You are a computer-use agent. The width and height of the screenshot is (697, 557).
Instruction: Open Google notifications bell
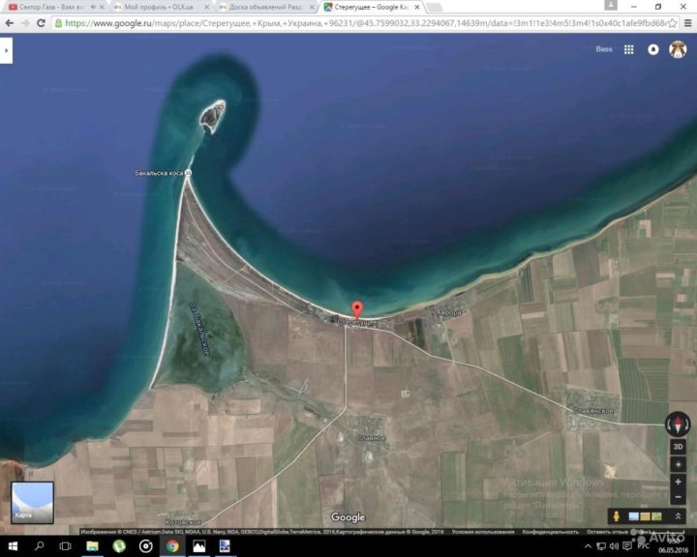653,49
